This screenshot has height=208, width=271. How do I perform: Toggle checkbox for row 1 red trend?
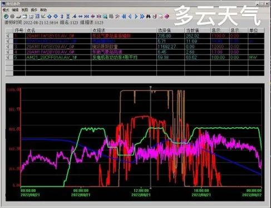[8, 36]
